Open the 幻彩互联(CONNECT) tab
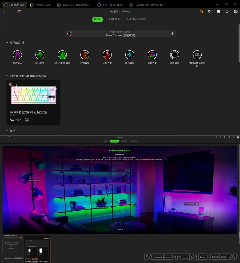 (111, 5)
